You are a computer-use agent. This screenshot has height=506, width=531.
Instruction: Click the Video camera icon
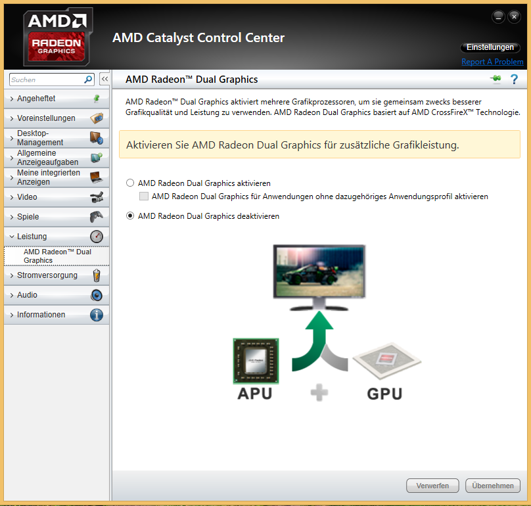pyautogui.click(x=97, y=197)
